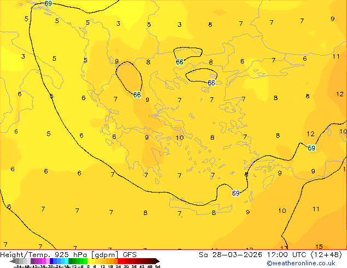Click the 3 value in the far-left pale yellow patch
The width and height of the screenshot is (347, 268).
pyautogui.click(x=23, y=56)
